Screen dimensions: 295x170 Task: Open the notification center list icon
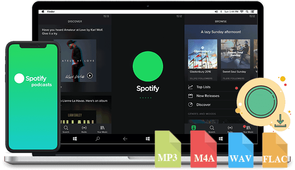[x=252, y=12]
